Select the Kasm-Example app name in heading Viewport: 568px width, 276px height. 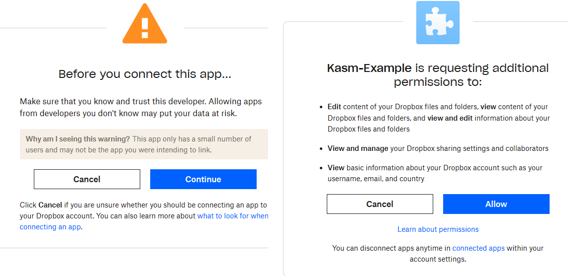369,68
